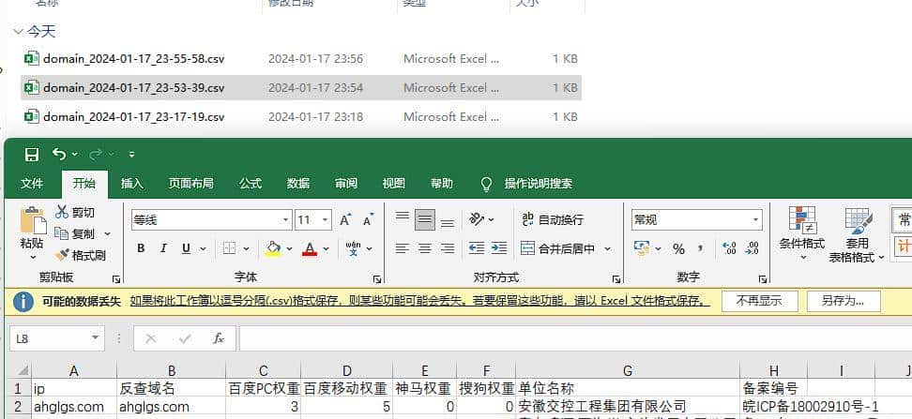Open the 复制 dropdown arrow
Screen dimensions: 912x419
coord(107,233)
